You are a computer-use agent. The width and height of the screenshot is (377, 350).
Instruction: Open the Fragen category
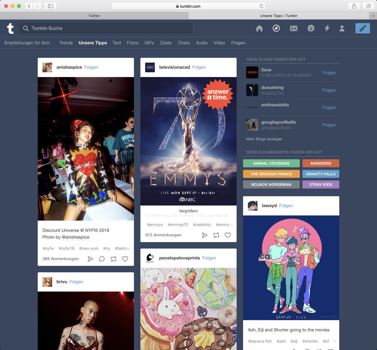pyautogui.click(x=238, y=43)
